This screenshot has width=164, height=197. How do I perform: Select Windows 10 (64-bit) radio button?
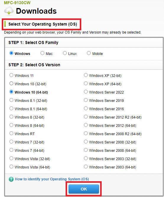[x=11, y=92]
